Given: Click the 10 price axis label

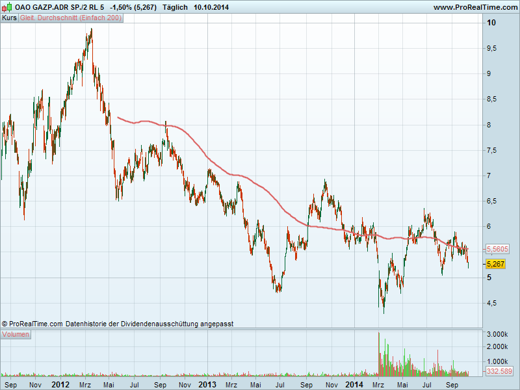Looking at the screenshot, I should pos(491,23).
